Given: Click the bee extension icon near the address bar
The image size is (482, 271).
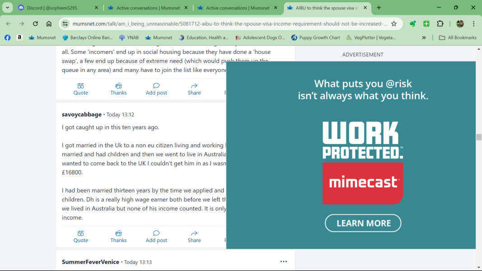Looking at the screenshot, I should [412, 23].
